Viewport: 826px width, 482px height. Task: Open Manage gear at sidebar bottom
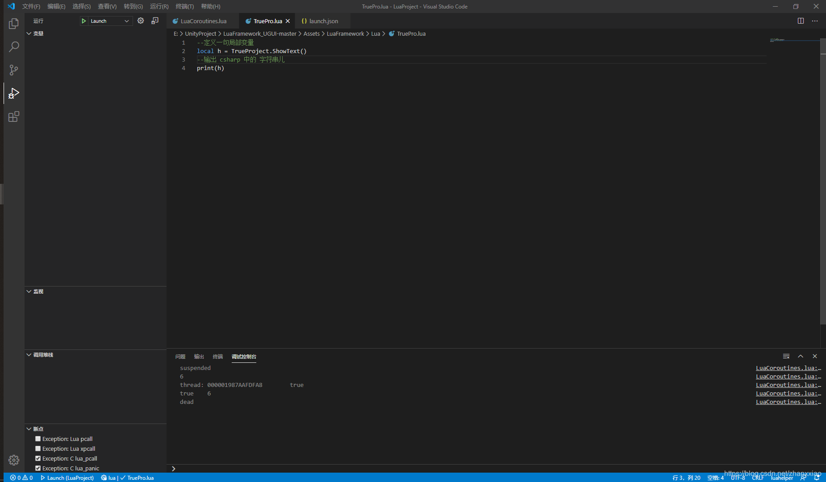(x=14, y=460)
